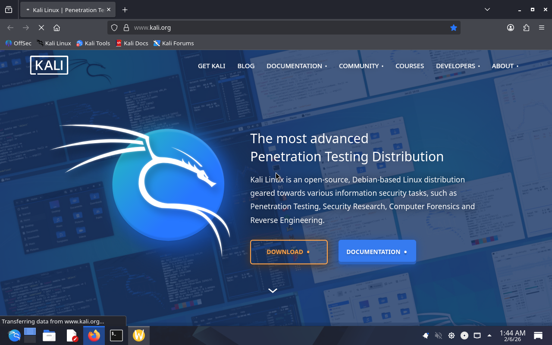Screen dimensions: 552x345
Task: Open the Firefox hamburger menu
Action: pyautogui.click(x=542, y=28)
